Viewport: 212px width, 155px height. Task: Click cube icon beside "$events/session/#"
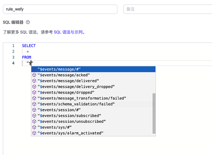click(x=34, y=110)
